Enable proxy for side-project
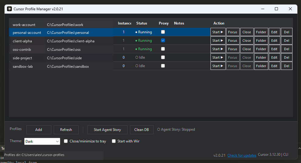Image resolution: width=301 pixels, height=163 pixels. tap(163, 57)
